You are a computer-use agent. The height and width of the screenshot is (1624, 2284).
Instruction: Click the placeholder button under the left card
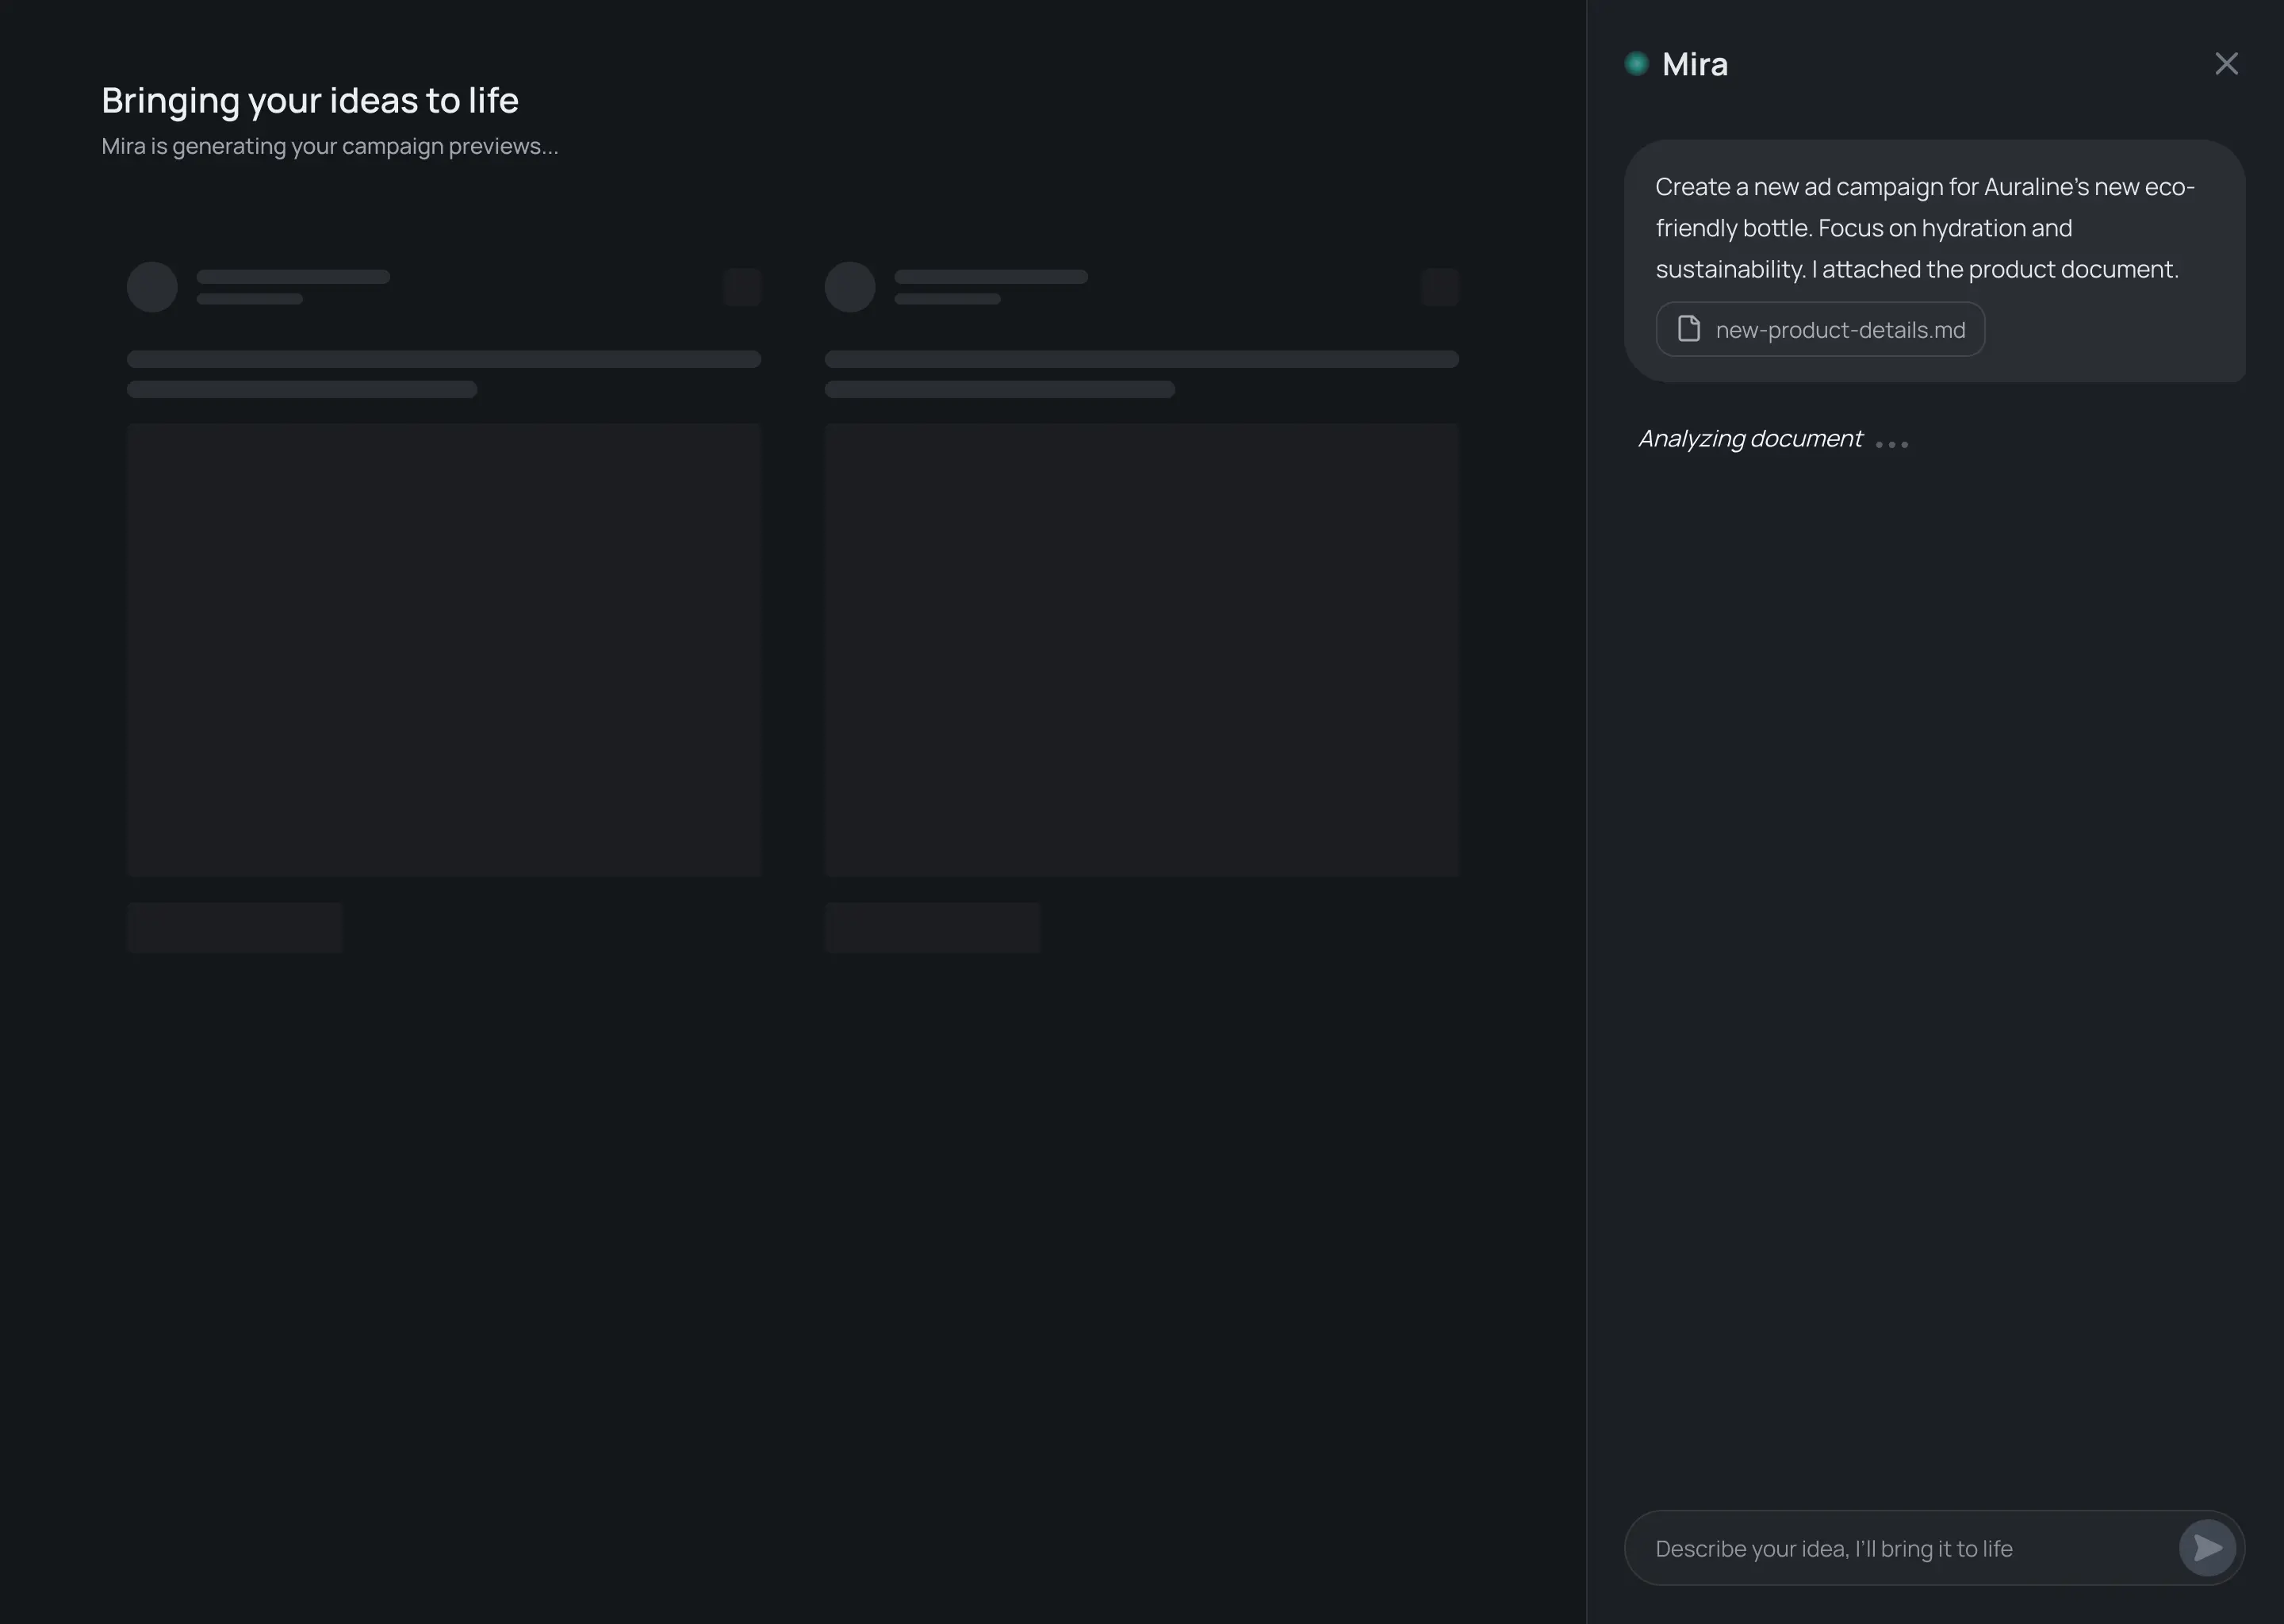point(234,926)
